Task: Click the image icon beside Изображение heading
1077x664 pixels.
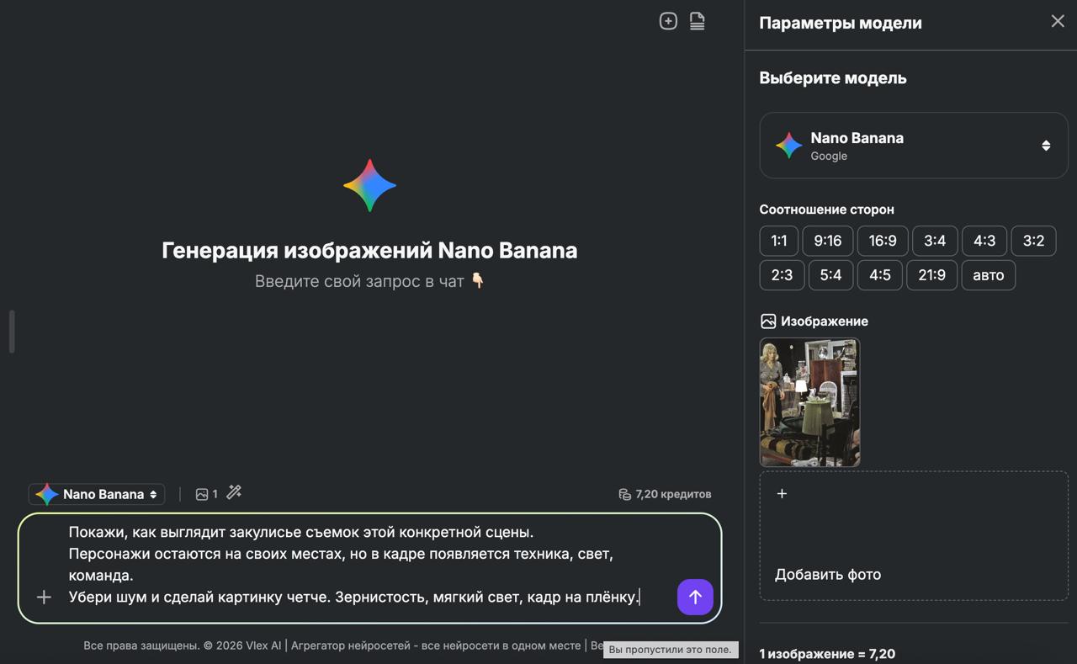Action: 767,321
